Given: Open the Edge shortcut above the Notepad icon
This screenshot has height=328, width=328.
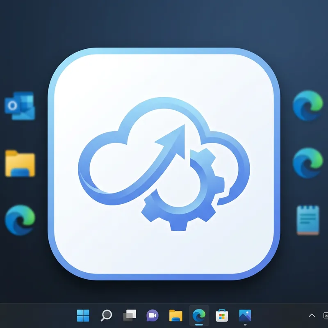Looking at the screenshot, I should (x=307, y=163).
